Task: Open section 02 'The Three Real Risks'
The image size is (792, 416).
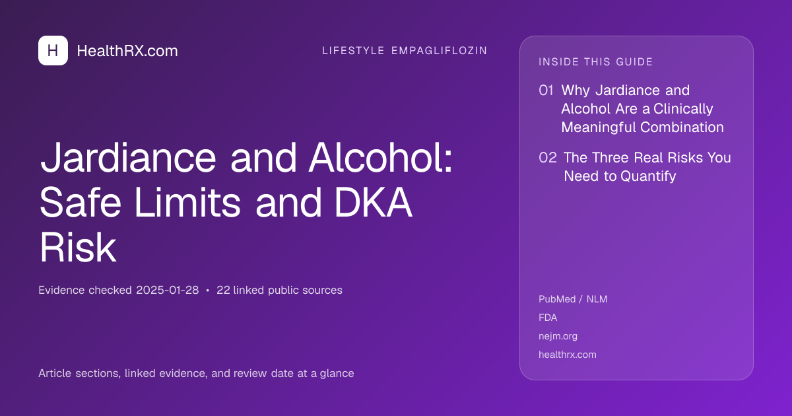Action: point(647,167)
